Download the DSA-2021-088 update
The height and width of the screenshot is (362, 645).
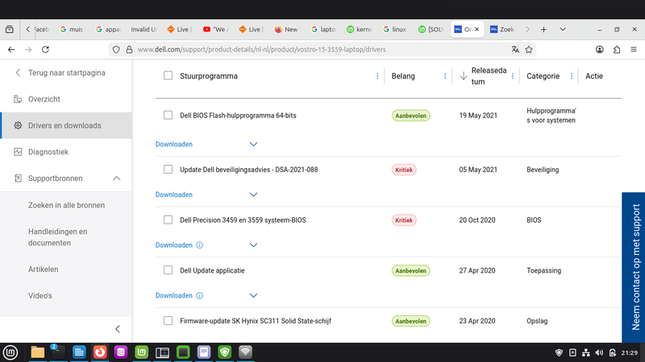tap(173, 195)
